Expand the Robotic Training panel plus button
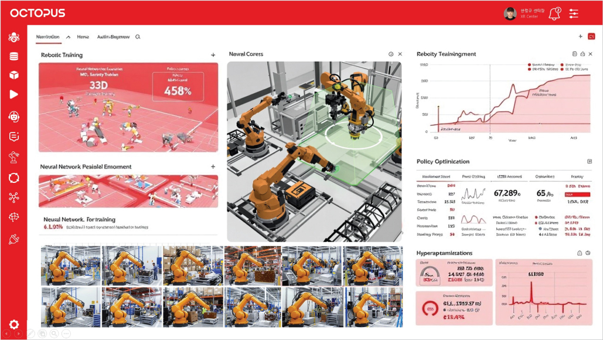The height and width of the screenshot is (340, 603). [213, 55]
